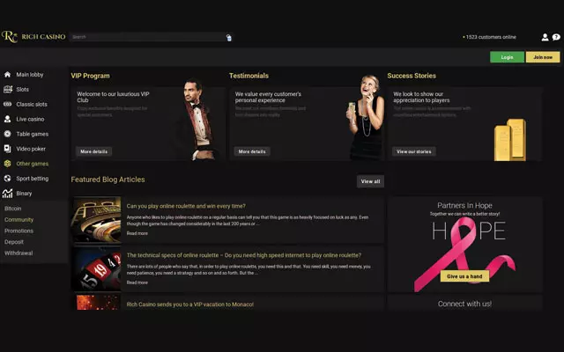Open the Community link
The height and width of the screenshot is (352, 564).
coord(19,219)
